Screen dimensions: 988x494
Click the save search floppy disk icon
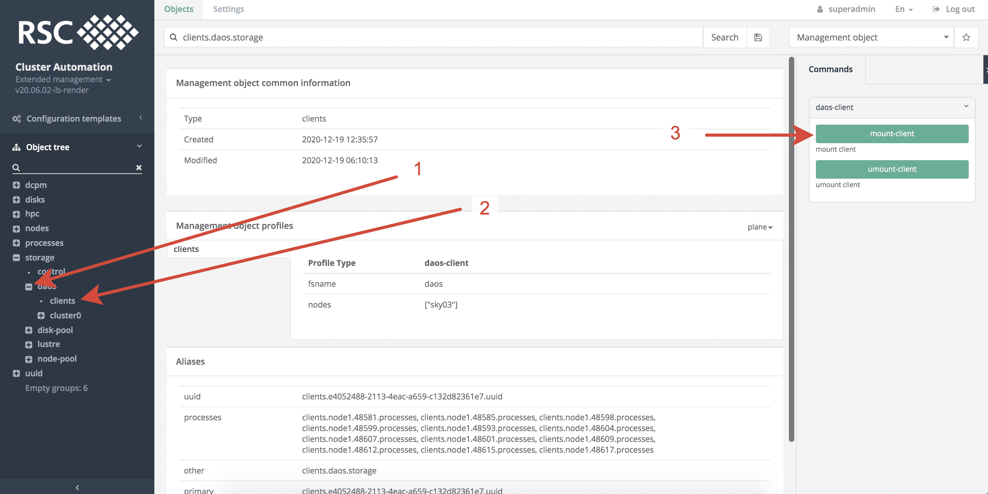[x=758, y=37]
